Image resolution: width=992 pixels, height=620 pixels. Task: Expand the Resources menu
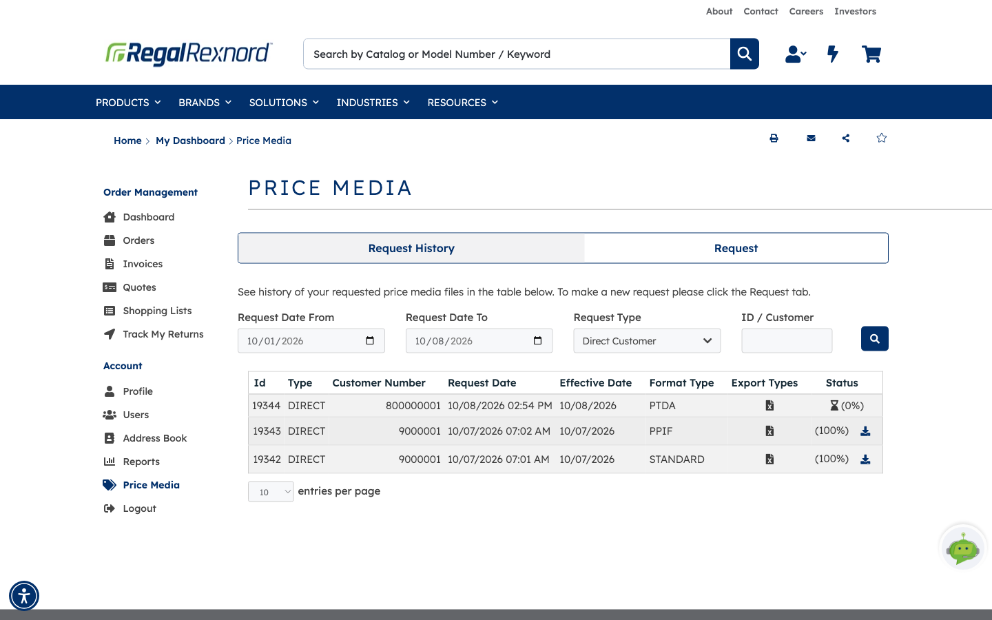click(462, 102)
